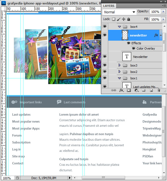This screenshot has width=167, height=181.
Task: Collapse the box4 group triangle
Action: (119, 27)
